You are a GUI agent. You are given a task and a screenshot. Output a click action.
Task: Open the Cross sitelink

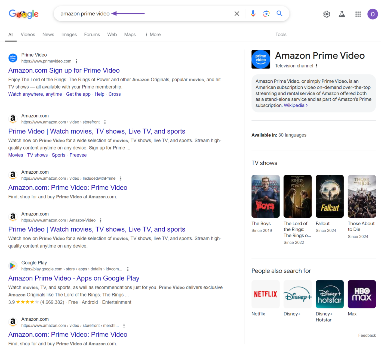pyautogui.click(x=115, y=94)
